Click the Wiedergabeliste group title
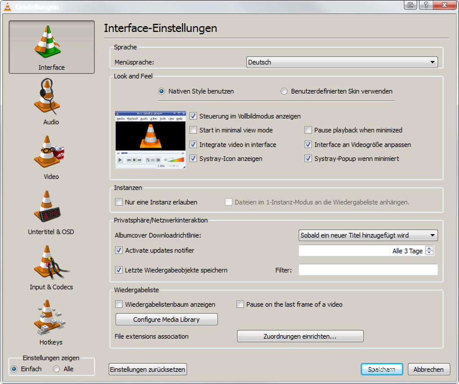The width and height of the screenshot is (459, 384). (136, 290)
